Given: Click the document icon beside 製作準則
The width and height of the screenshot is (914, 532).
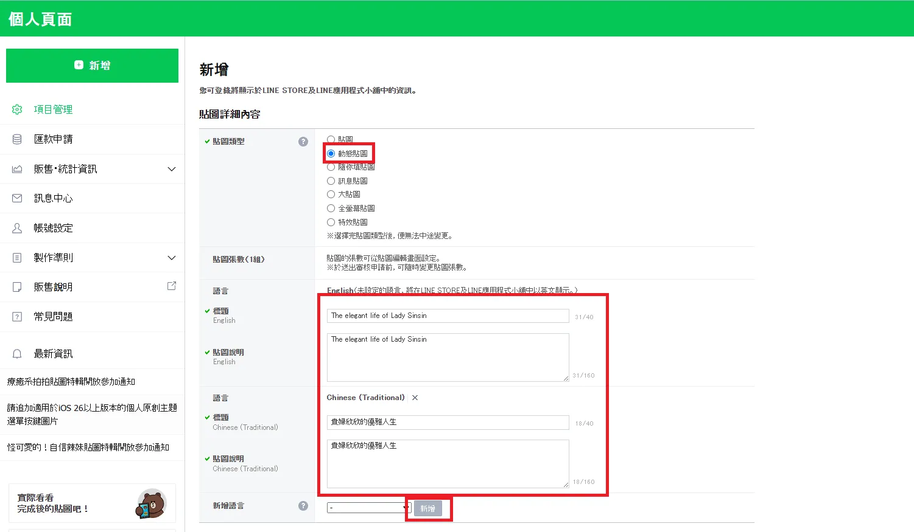Looking at the screenshot, I should point(17,258).
